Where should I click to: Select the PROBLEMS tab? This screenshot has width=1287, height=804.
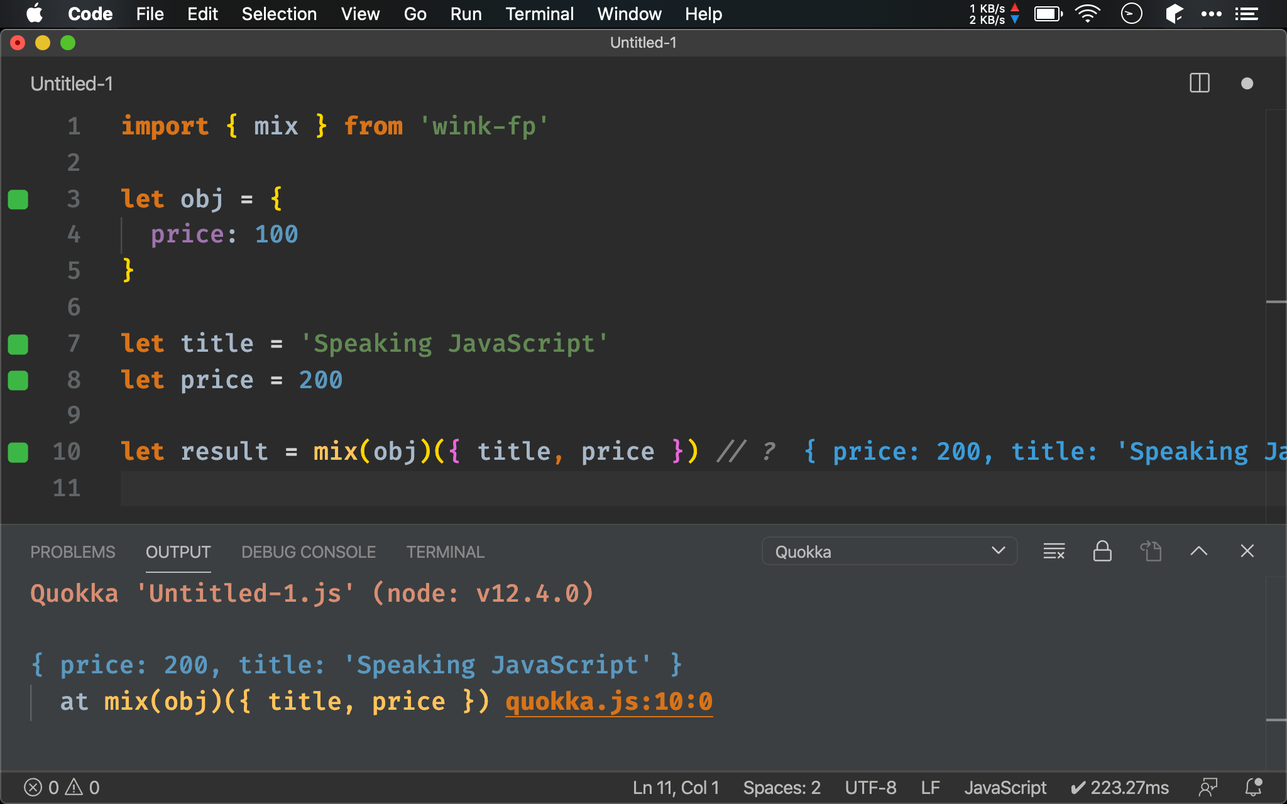click(72, 552)
